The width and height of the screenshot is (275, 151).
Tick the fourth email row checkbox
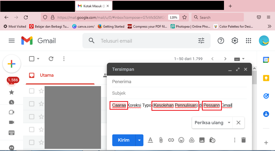coord(32,130)
